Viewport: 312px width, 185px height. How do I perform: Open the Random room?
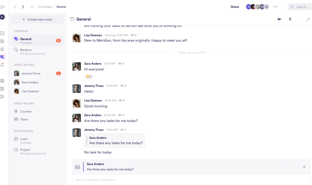tap(26, 50)
